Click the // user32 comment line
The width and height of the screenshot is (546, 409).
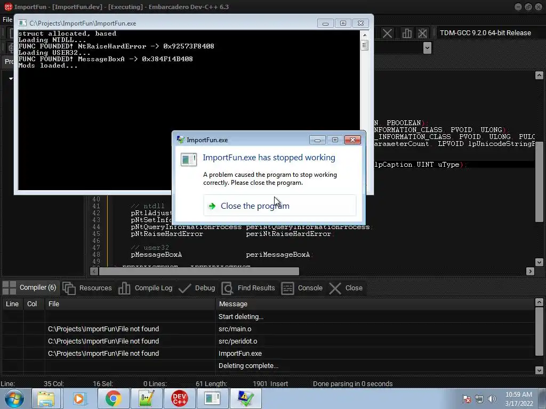pos(150,248)
